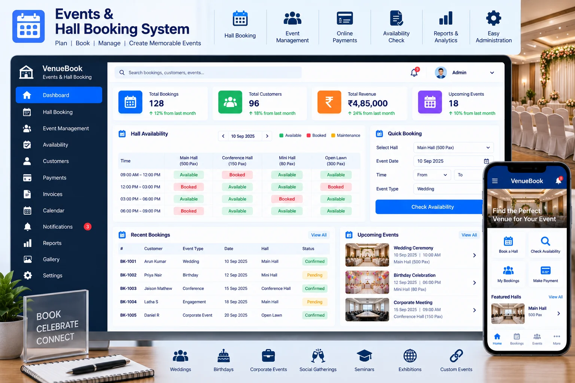Tap the bell icon in the mobile app header
This screenshot has width=575, height=383.
559,181
